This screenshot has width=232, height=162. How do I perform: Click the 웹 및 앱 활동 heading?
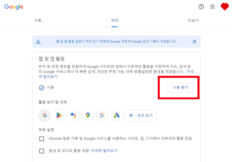tap(52, 59)
